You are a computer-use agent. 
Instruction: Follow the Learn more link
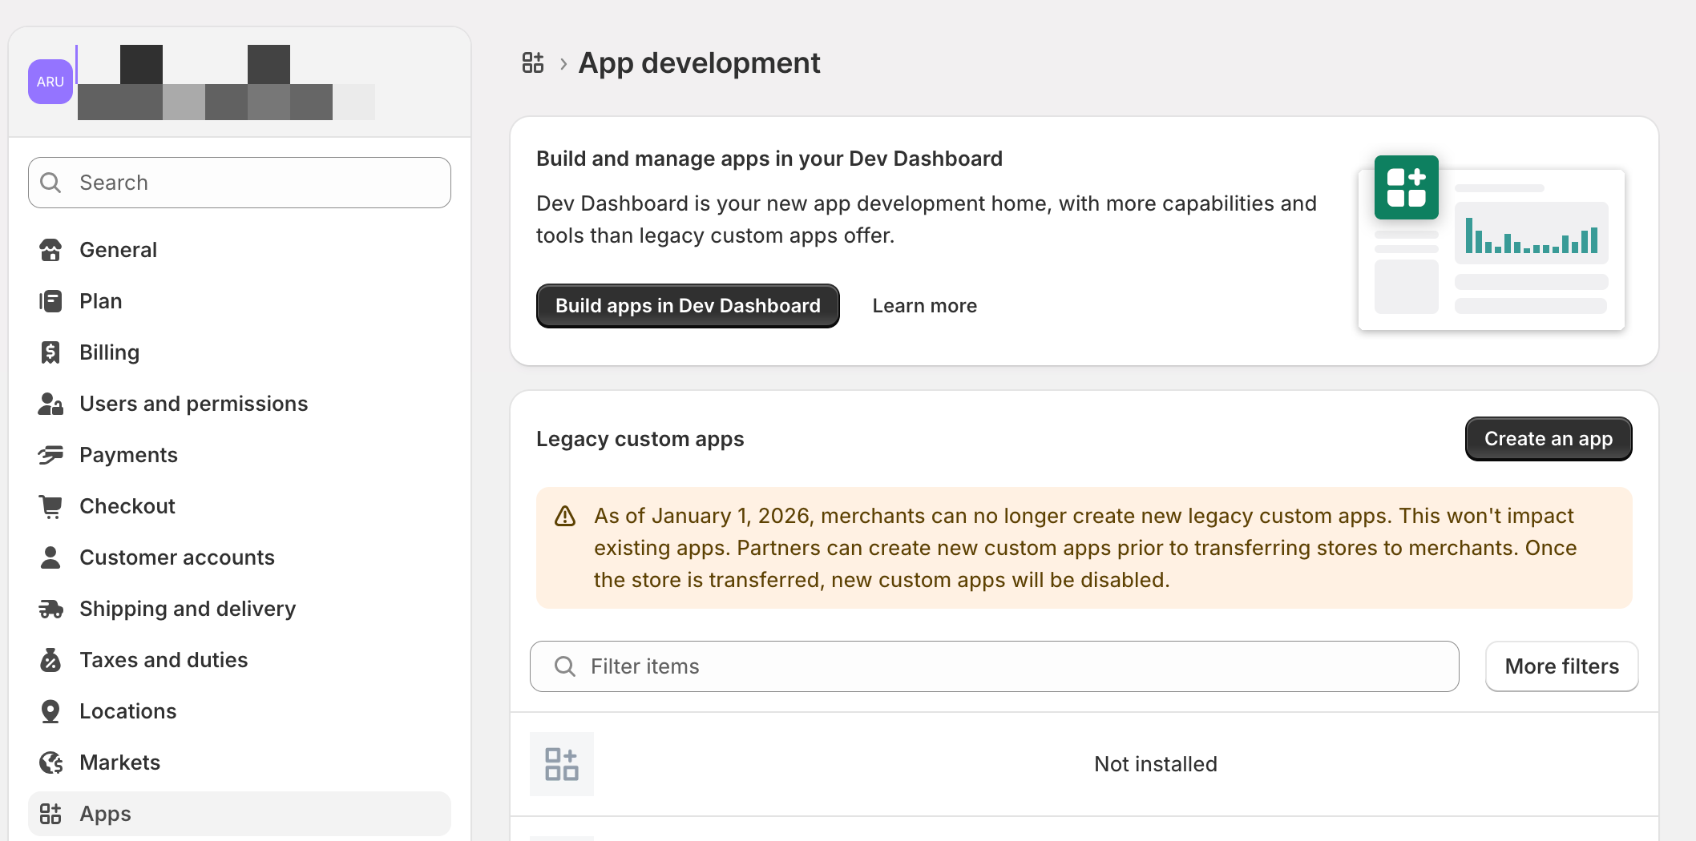[x=925, y=306]
